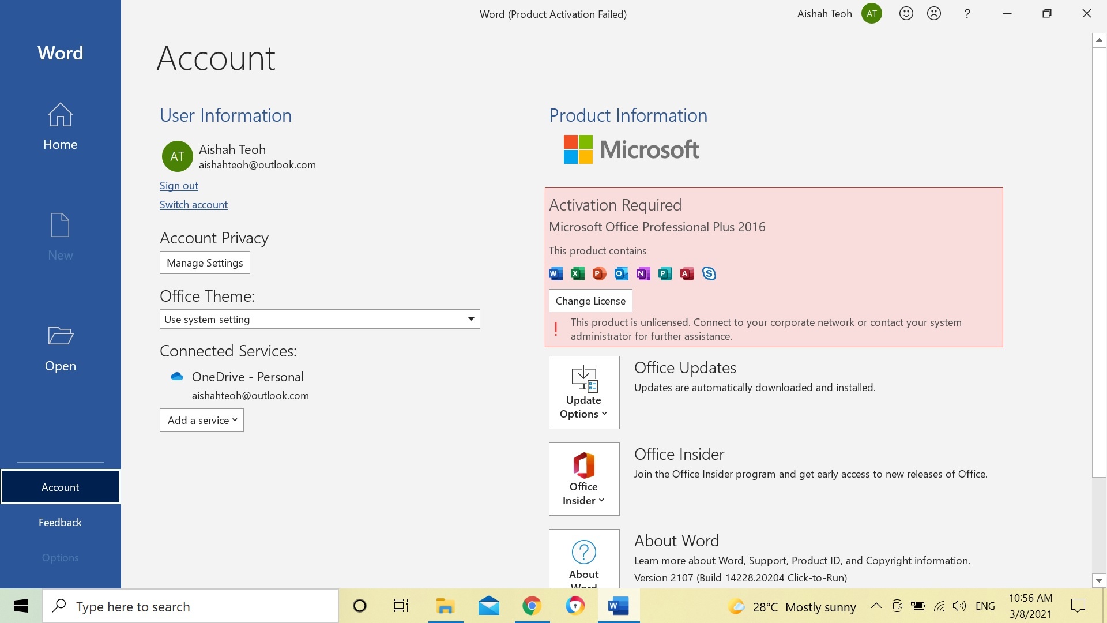Click the scroll down arrow of scrollbar

point(1099,581)
